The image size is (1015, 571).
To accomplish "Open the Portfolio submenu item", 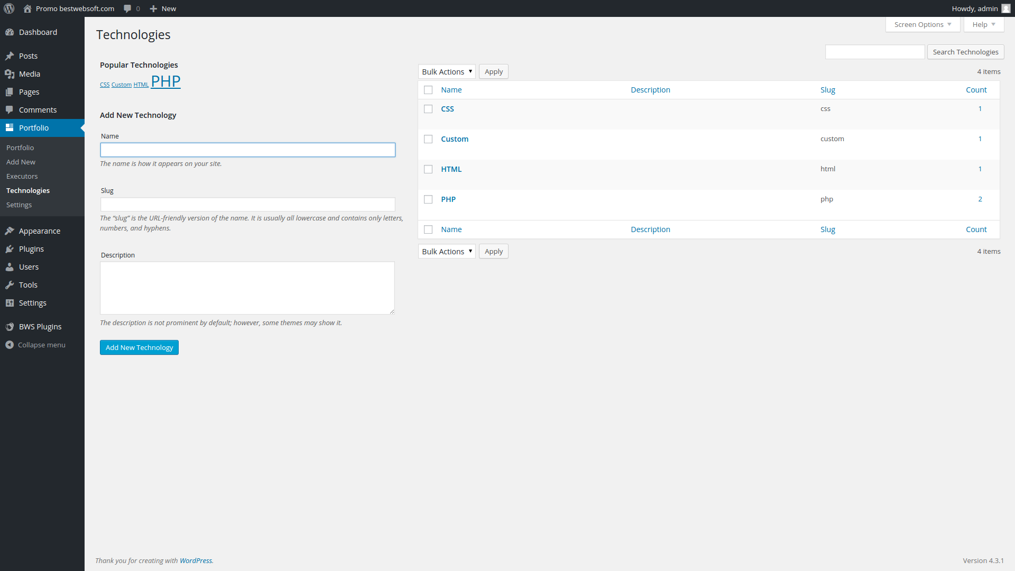I will click(20, 148).
